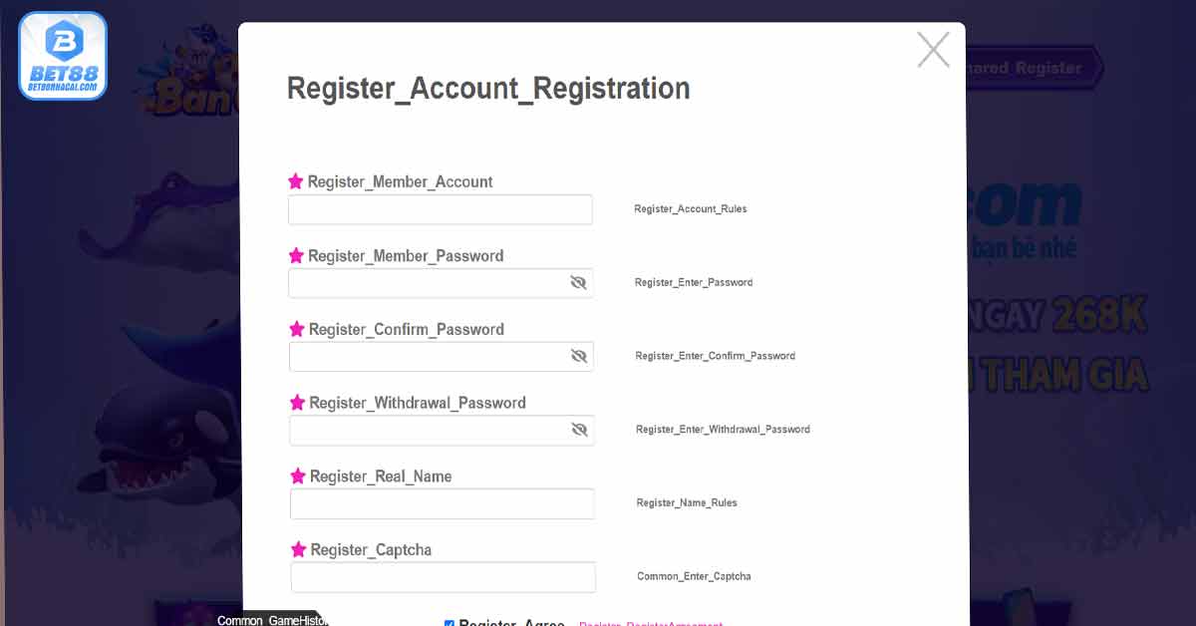Activate the Register_Withdrawal_Password input field
The height and width of the screenshot is (626, 1196).
442,430
